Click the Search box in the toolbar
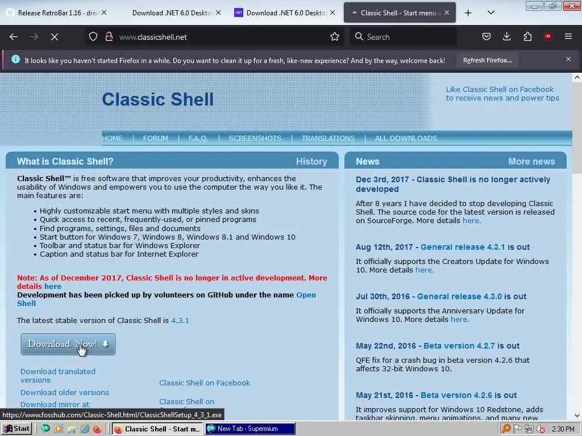Screen dimensions: 582x436 [x=404, y=37]
